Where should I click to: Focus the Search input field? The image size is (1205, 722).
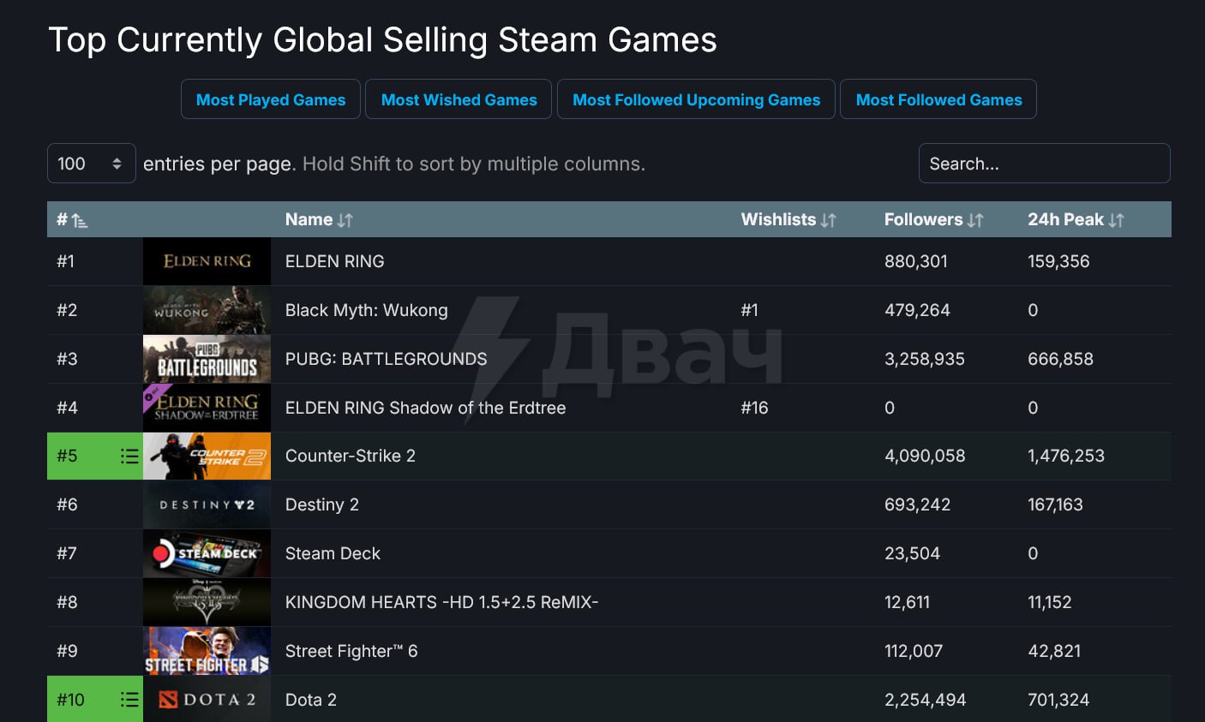pyautogui.click(x=1044, y=164)
